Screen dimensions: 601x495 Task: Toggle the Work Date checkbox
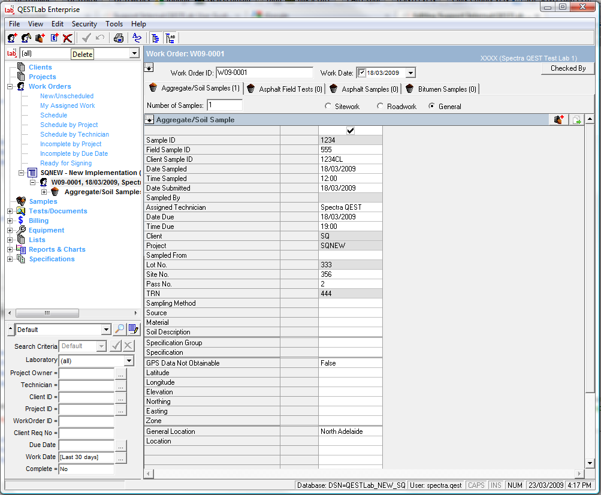361,73
